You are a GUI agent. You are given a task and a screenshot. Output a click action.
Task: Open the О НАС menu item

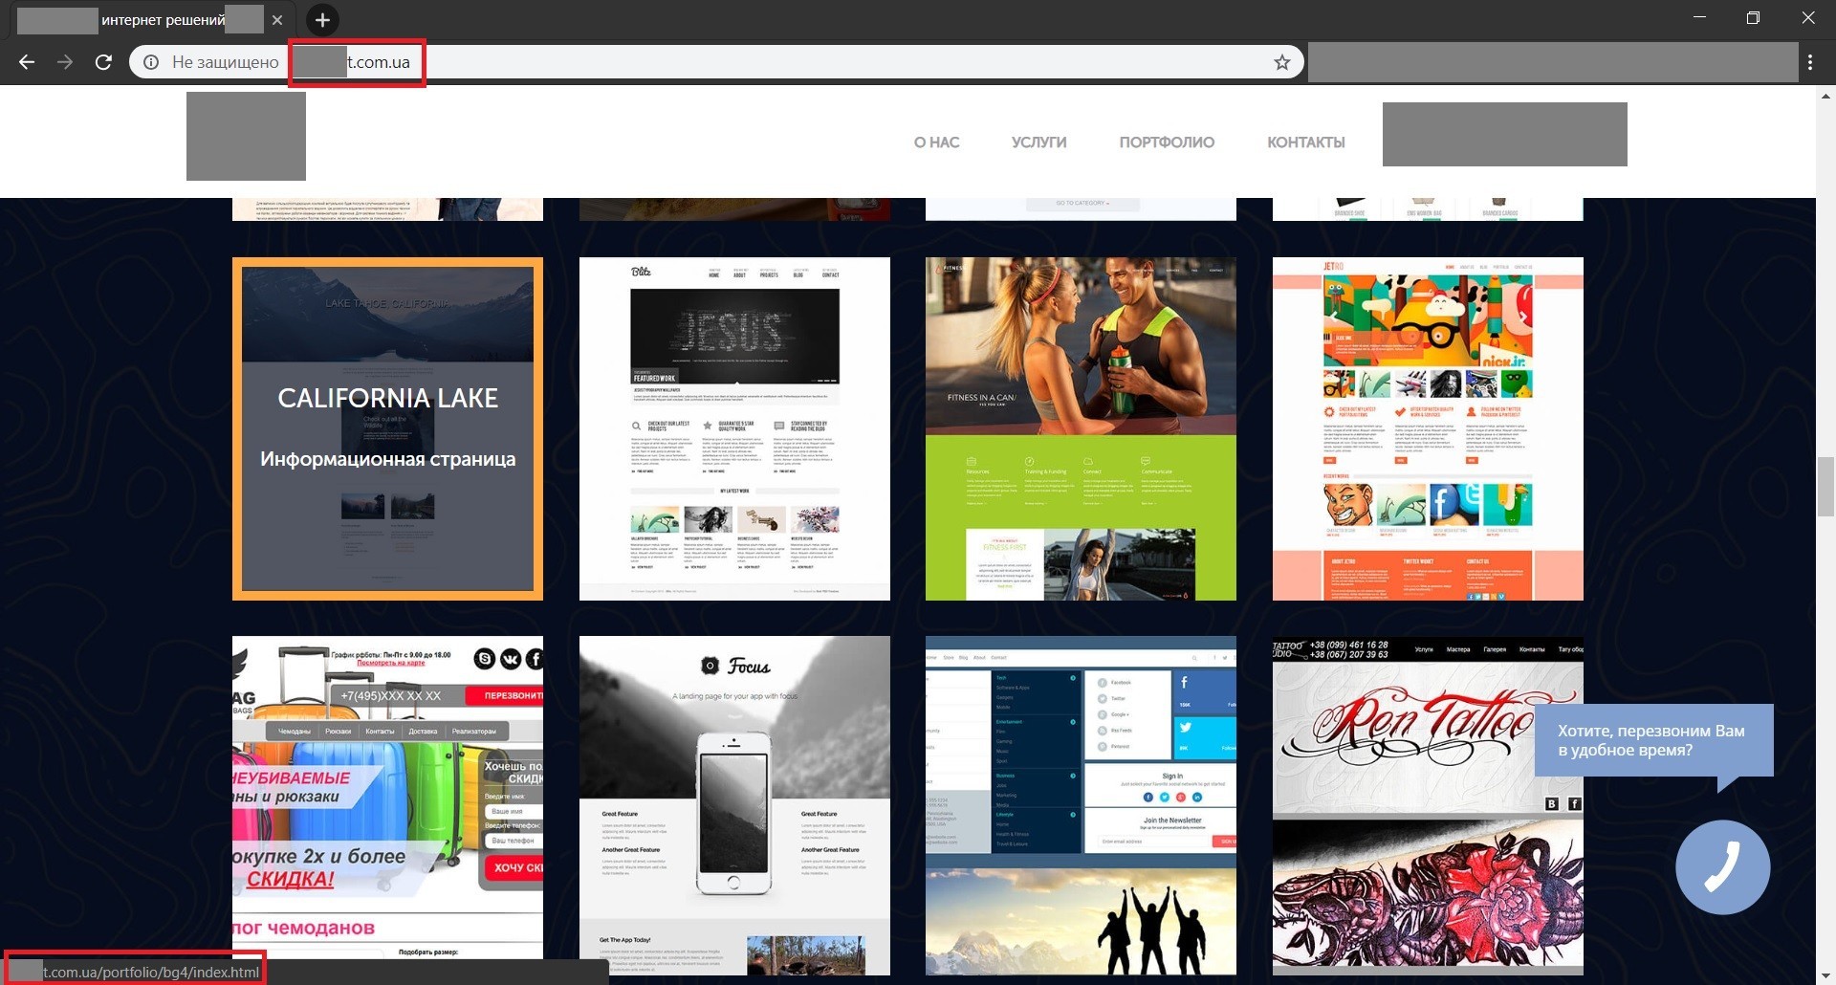coord(936,142)
